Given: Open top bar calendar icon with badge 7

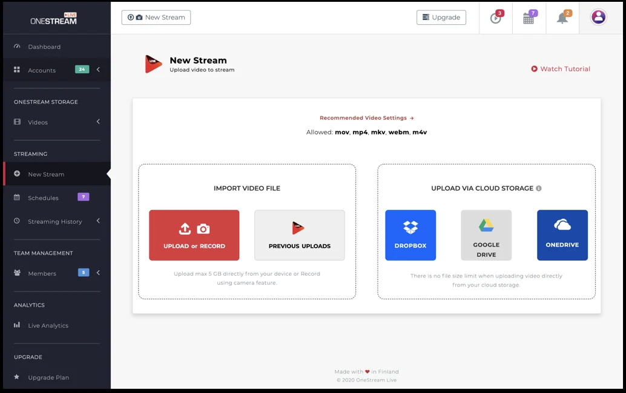Looking at the screenshot, I should 528,18.
